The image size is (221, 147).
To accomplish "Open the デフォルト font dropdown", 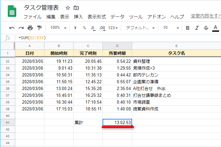I will (141, 28).
